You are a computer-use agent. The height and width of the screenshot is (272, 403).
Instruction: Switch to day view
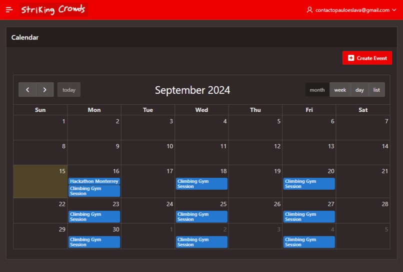[359, 90]
